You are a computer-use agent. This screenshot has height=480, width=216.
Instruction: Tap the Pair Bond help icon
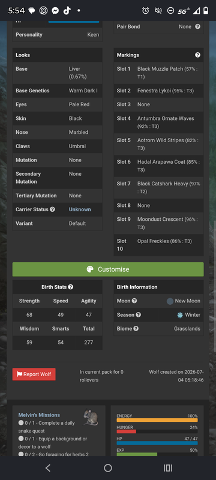pyautogui.click(x=197, y=26)
